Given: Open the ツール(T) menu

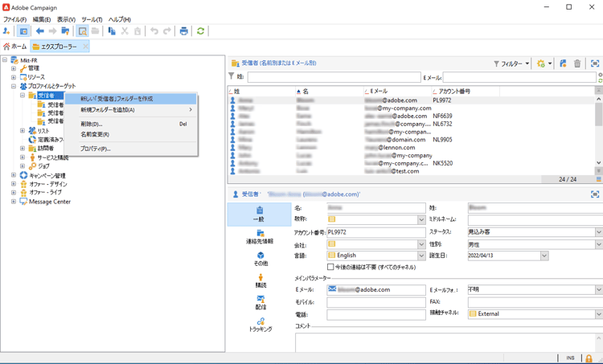Looking at the screenshot, I should pyautogui.click(x=92, y=19).
